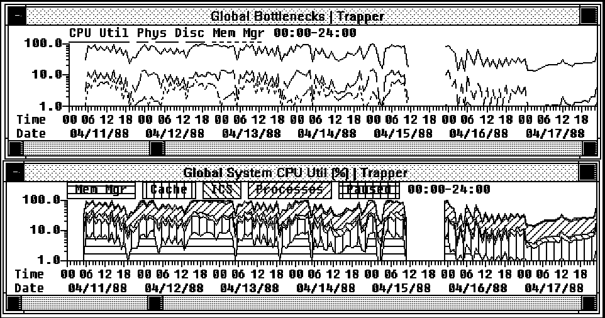Screen dimensions: 605x318
Task: Select the Global Bottlenecks title bar
Action: click(x=297, y=16)
